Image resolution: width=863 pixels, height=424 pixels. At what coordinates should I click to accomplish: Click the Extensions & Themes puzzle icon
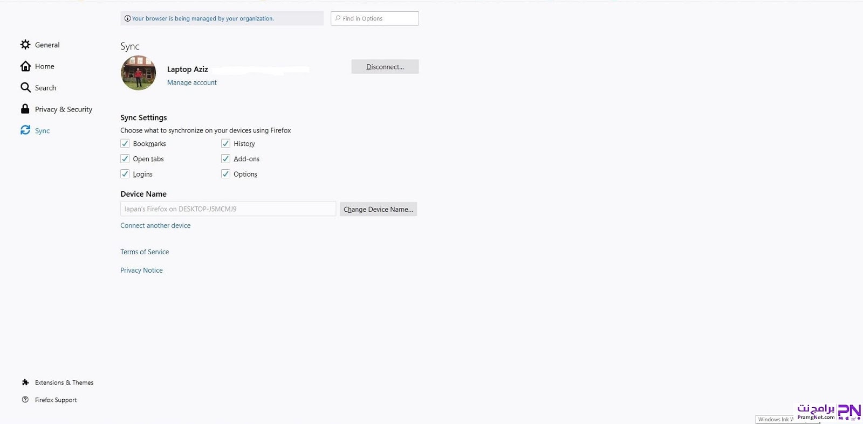25,383
